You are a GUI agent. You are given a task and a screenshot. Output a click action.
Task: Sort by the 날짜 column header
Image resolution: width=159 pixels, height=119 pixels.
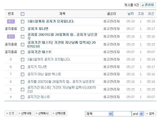click(x=131, y=14)
